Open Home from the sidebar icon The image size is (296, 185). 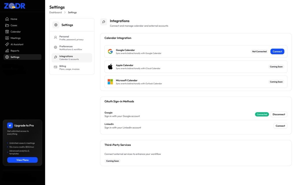(x=7, y=19)
